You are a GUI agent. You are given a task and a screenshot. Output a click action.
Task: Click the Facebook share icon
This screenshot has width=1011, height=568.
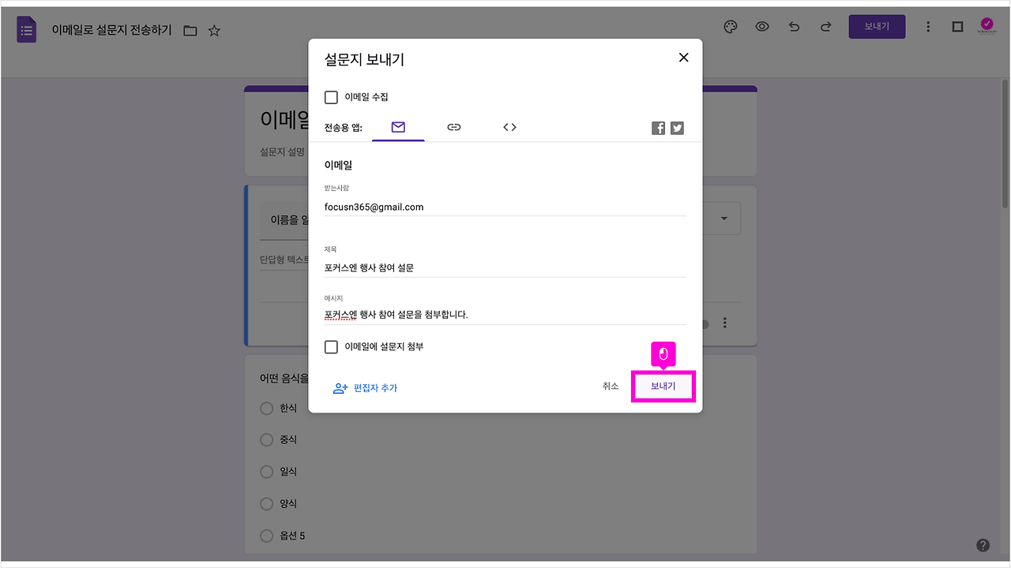click(658, 127)
